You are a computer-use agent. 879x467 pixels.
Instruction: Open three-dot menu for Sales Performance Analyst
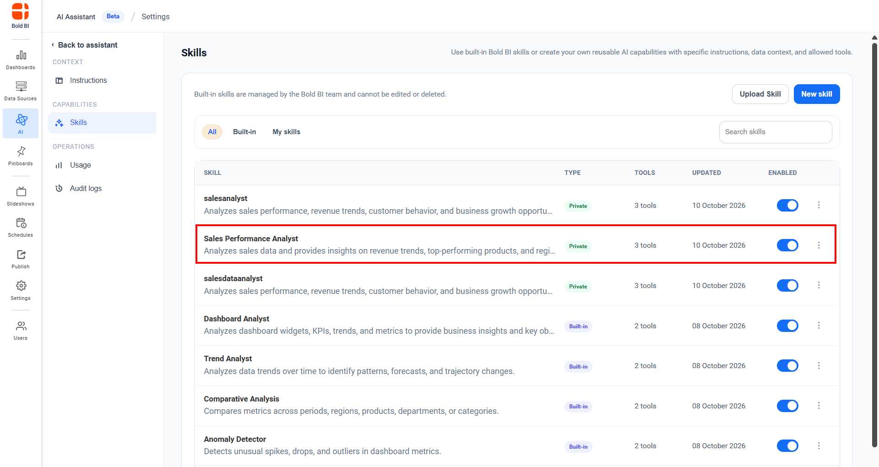point(819,245)
